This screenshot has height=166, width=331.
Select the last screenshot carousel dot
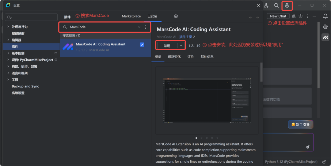pyautogui.click(x=217, y=138)
